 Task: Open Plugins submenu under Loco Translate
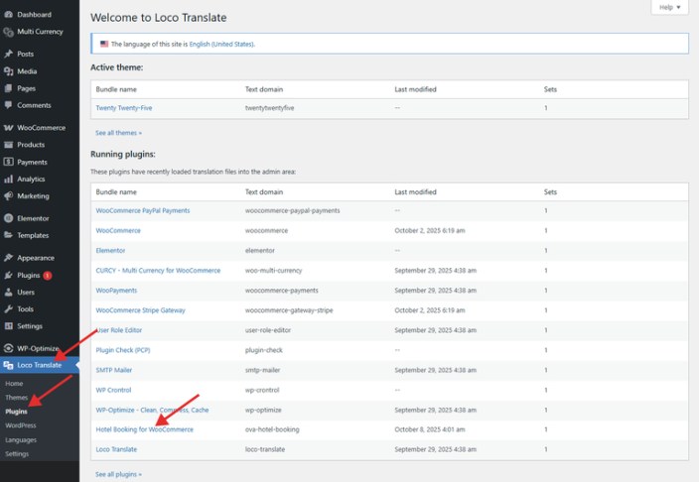pos(16,411)
